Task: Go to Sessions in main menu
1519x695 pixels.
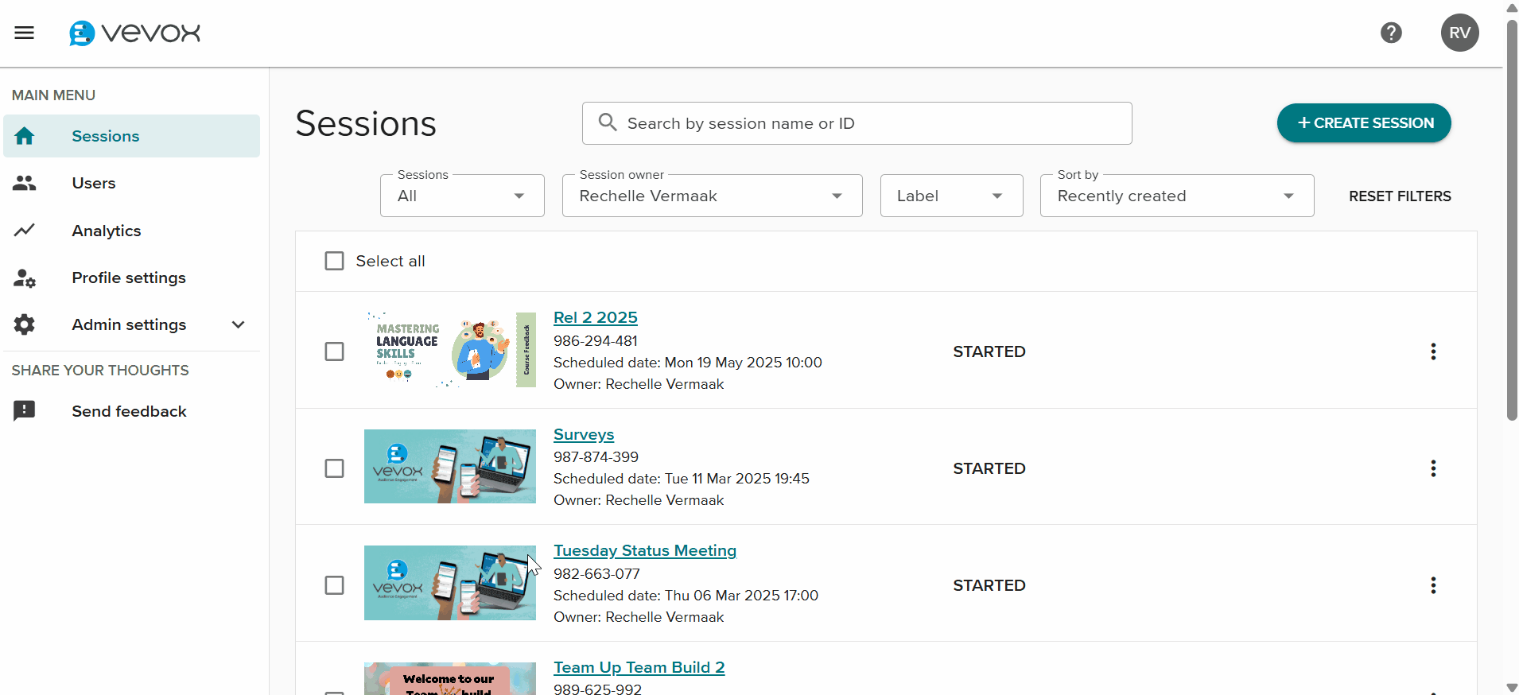Action: [131, 136]
